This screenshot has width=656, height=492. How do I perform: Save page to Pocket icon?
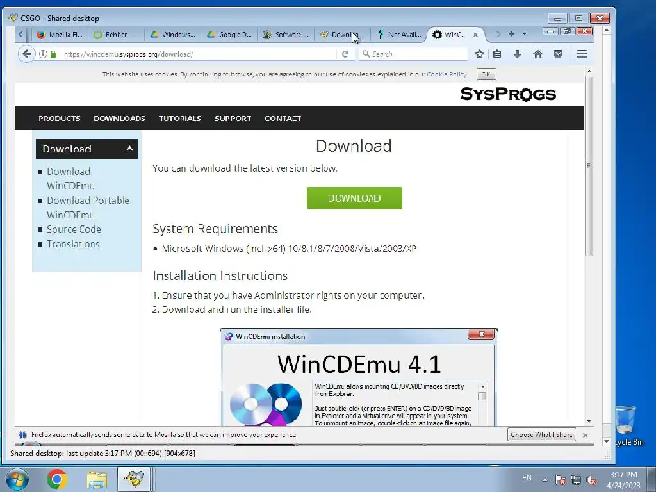point(558,54)
